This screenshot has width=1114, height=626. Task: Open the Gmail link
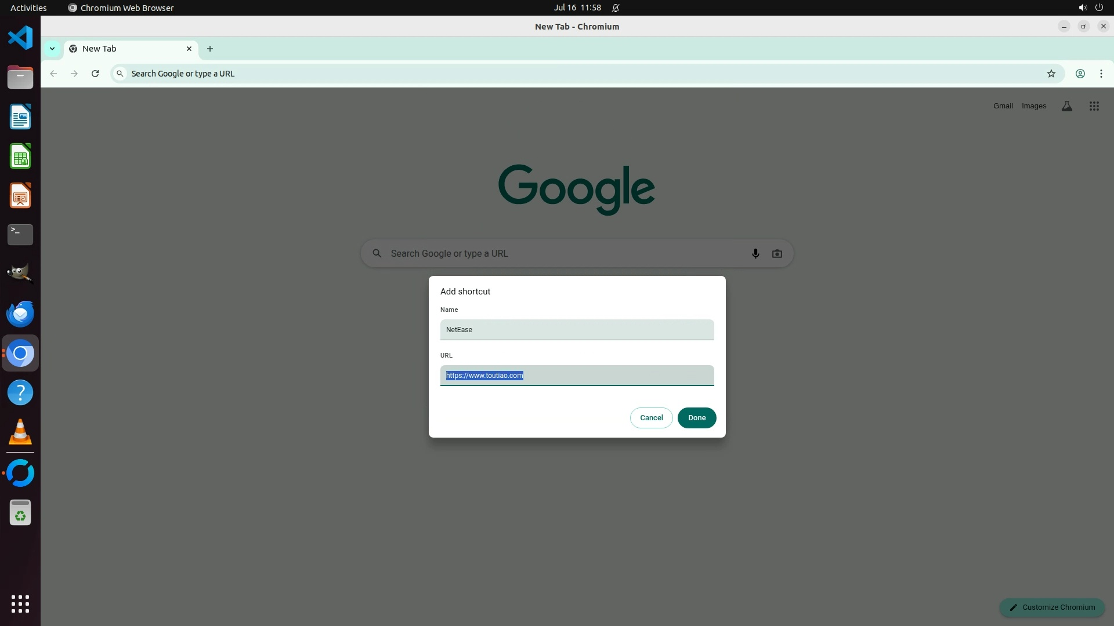tap(1003, 106)
